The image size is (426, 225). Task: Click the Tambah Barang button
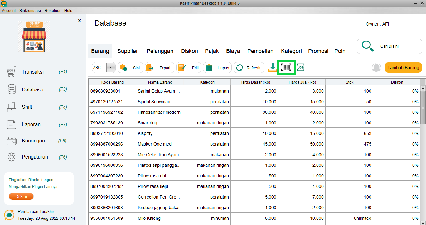point(403,68)
